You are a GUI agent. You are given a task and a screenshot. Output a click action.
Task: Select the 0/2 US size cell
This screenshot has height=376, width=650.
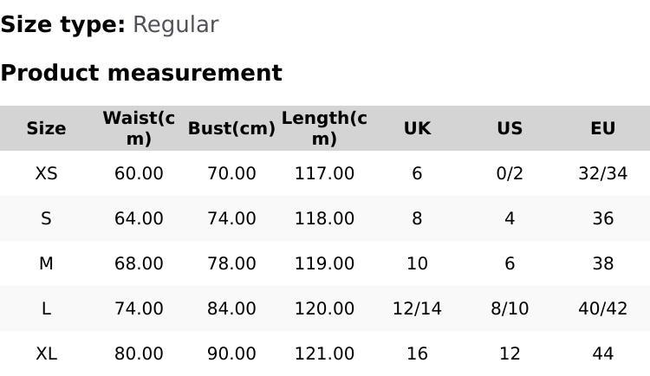coord(510,173)
